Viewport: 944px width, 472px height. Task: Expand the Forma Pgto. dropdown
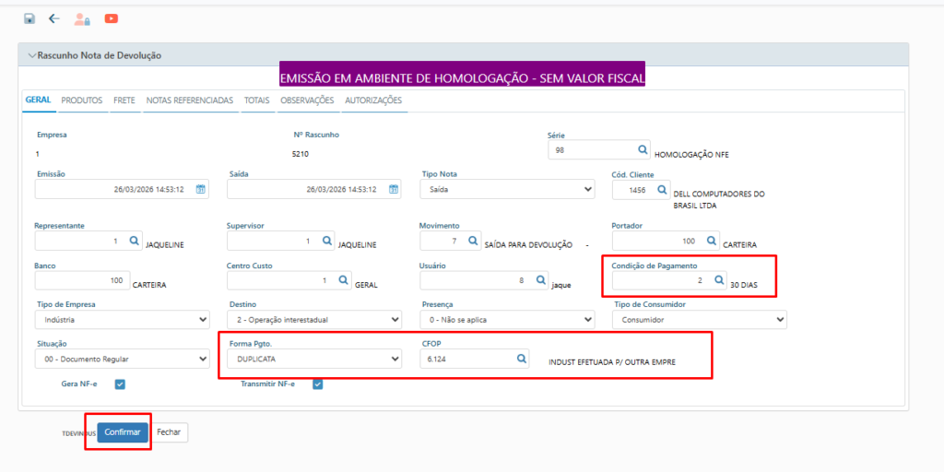313,359
